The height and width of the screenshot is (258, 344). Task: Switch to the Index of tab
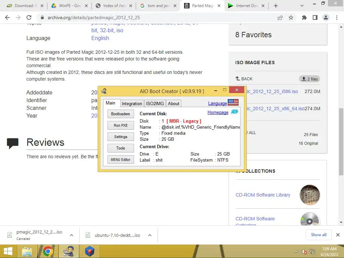pyautogui.click(x=112, y=6)
